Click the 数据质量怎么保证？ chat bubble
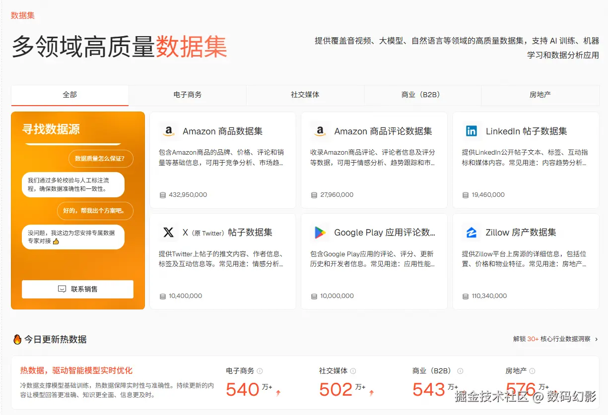Image resolution: width=608 pixels, height=415 pixels. [x=101, y=159]
